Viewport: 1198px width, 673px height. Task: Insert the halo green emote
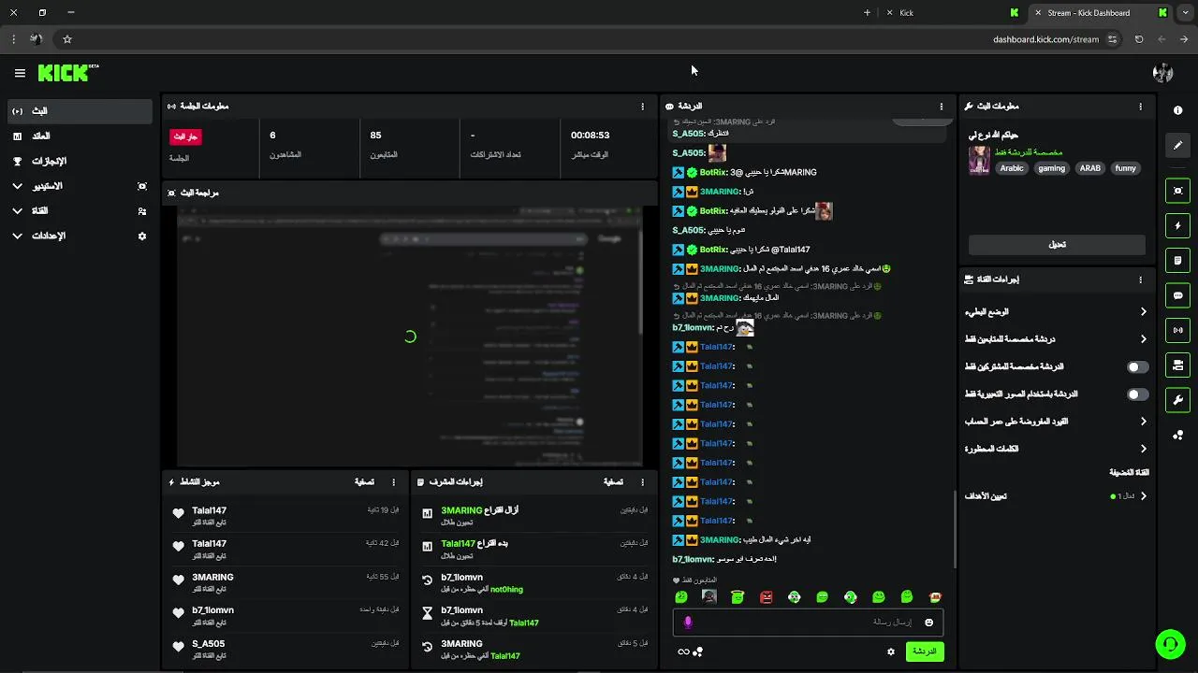[738, 597]
